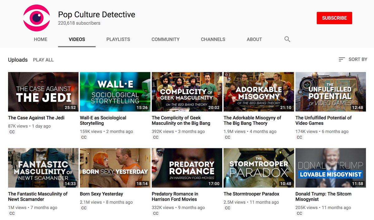Select the Videos tab

(x=77, y=39)
